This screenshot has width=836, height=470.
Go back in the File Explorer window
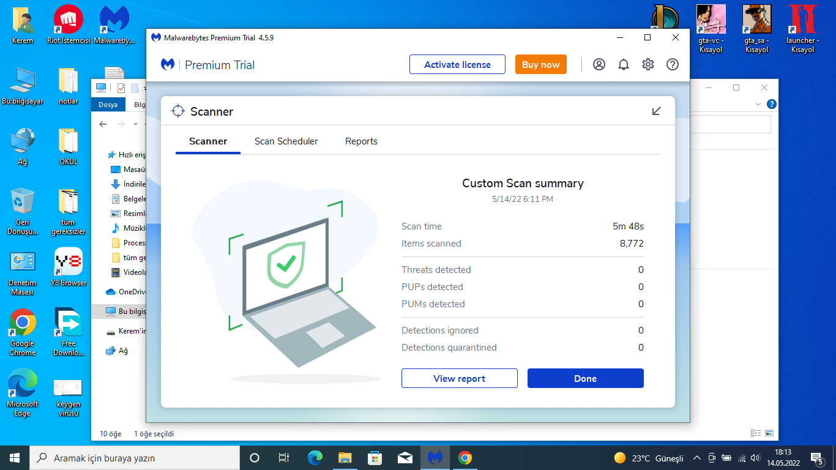pos(103,124)
